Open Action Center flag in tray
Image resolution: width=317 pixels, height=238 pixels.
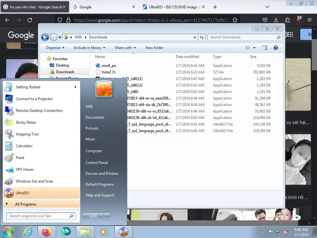pos(271,232)
